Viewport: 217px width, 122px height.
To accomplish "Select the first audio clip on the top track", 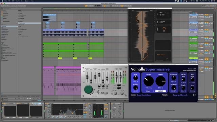I will pos(50,18).
